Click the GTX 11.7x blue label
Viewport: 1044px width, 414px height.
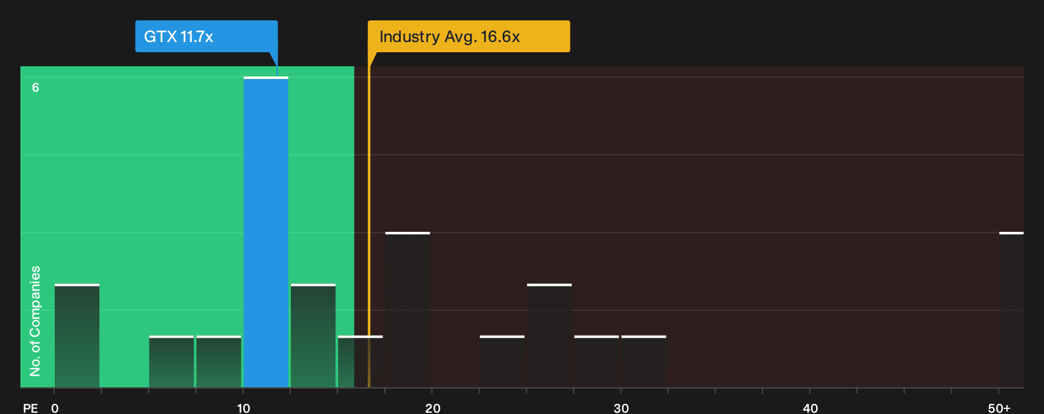tap(206, 36)
